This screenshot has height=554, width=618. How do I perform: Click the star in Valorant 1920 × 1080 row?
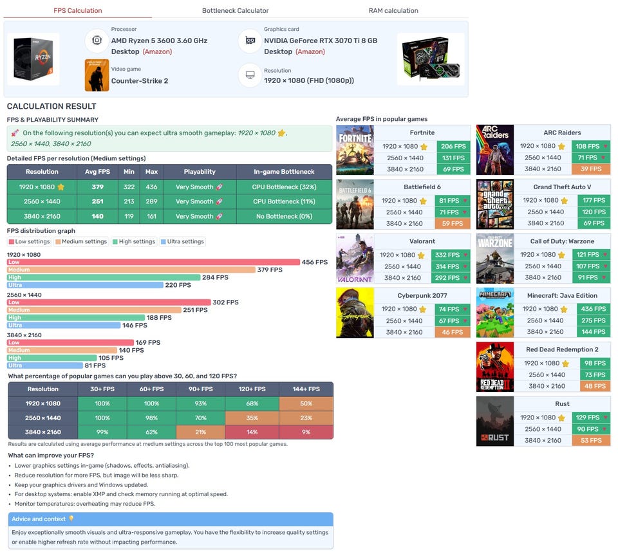421,255
